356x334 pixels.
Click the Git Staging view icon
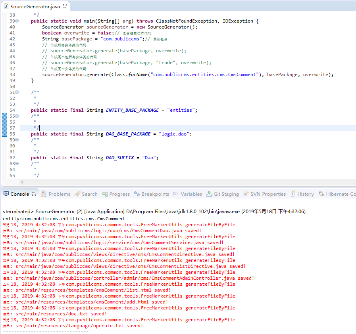(209, 194)
